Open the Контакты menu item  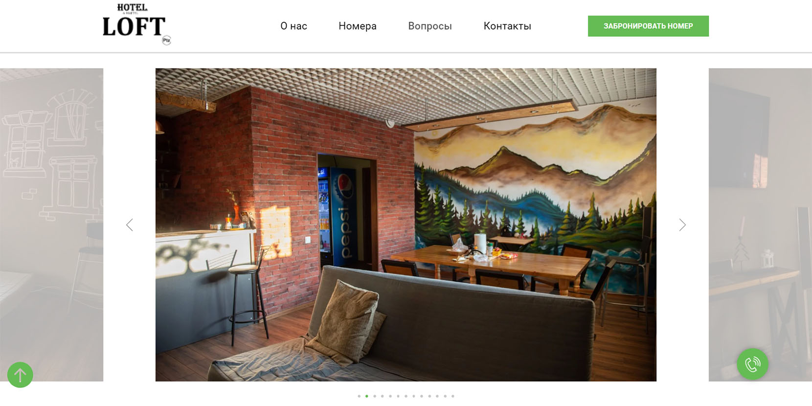(507, 26)
